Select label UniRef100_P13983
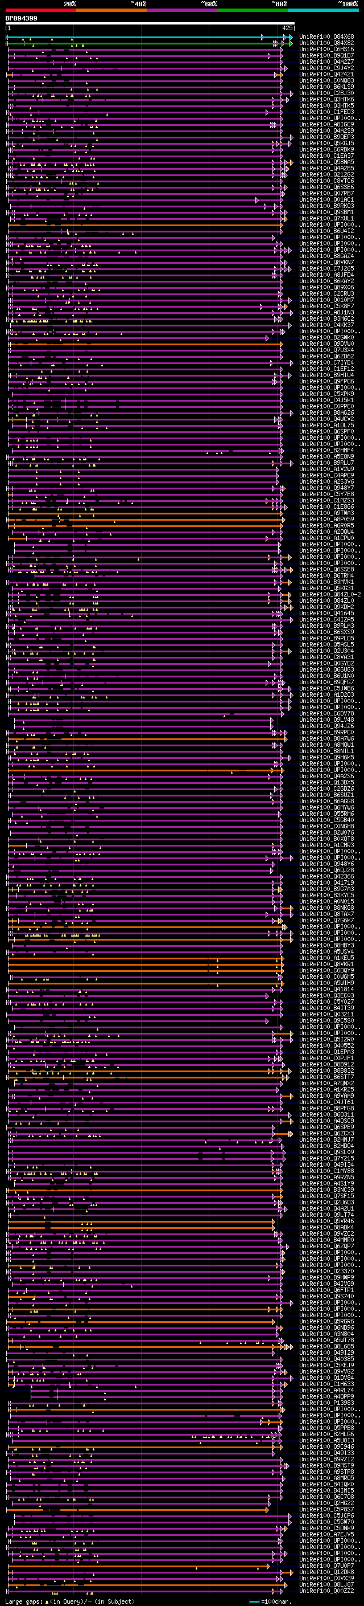Screen dimensions: 364x1606 tap(326, 1403)
